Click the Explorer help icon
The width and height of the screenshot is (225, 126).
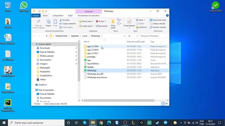tap(167, 15)
